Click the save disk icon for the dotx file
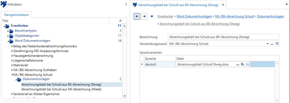Viewport: 290px width, 103px height. [x=247, y=64]
